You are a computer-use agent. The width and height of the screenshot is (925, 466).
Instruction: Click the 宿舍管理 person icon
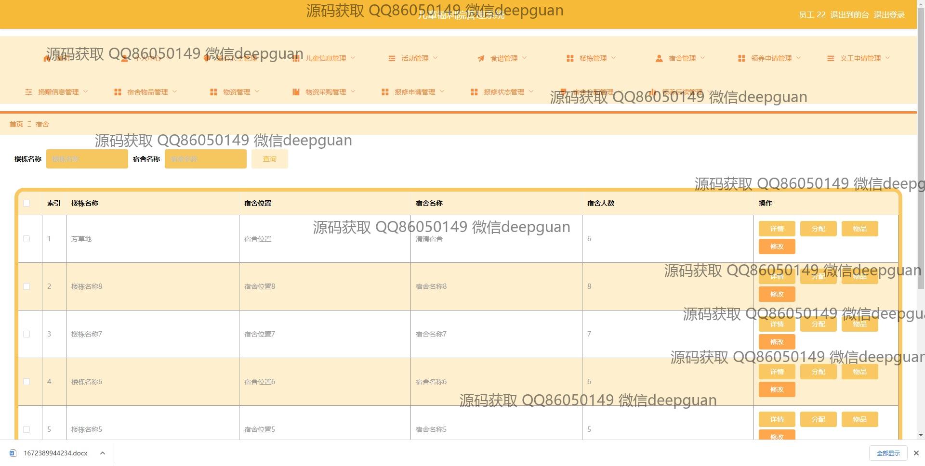point(659,58)
